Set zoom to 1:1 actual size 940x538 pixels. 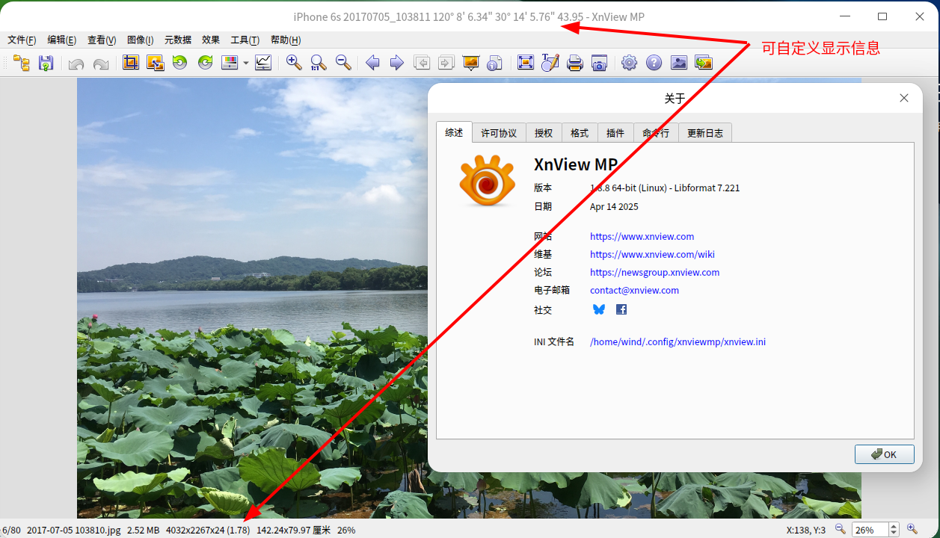319,63
